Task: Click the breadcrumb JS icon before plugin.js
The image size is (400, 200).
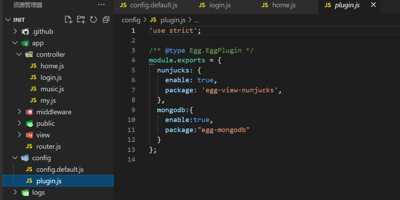Action: coord(153,20)
